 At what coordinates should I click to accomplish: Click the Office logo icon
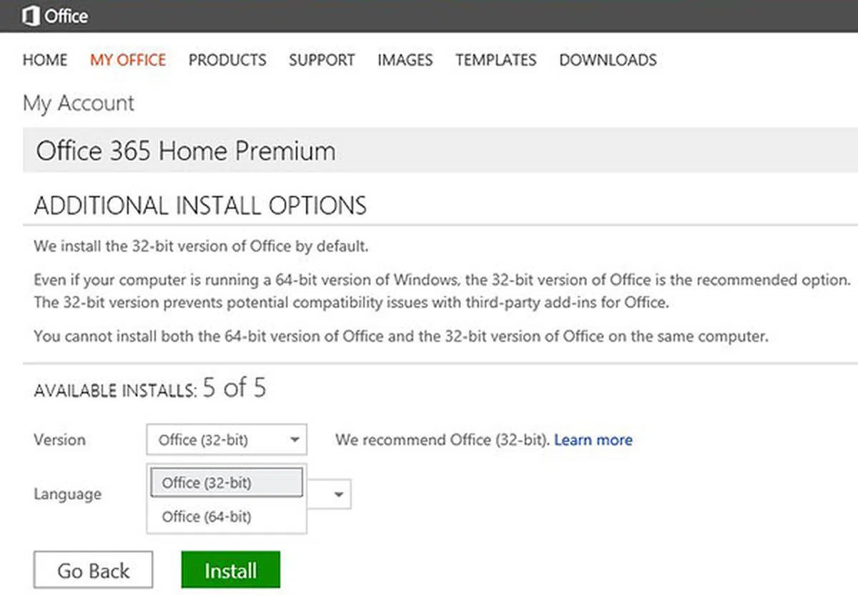[31, 16]
